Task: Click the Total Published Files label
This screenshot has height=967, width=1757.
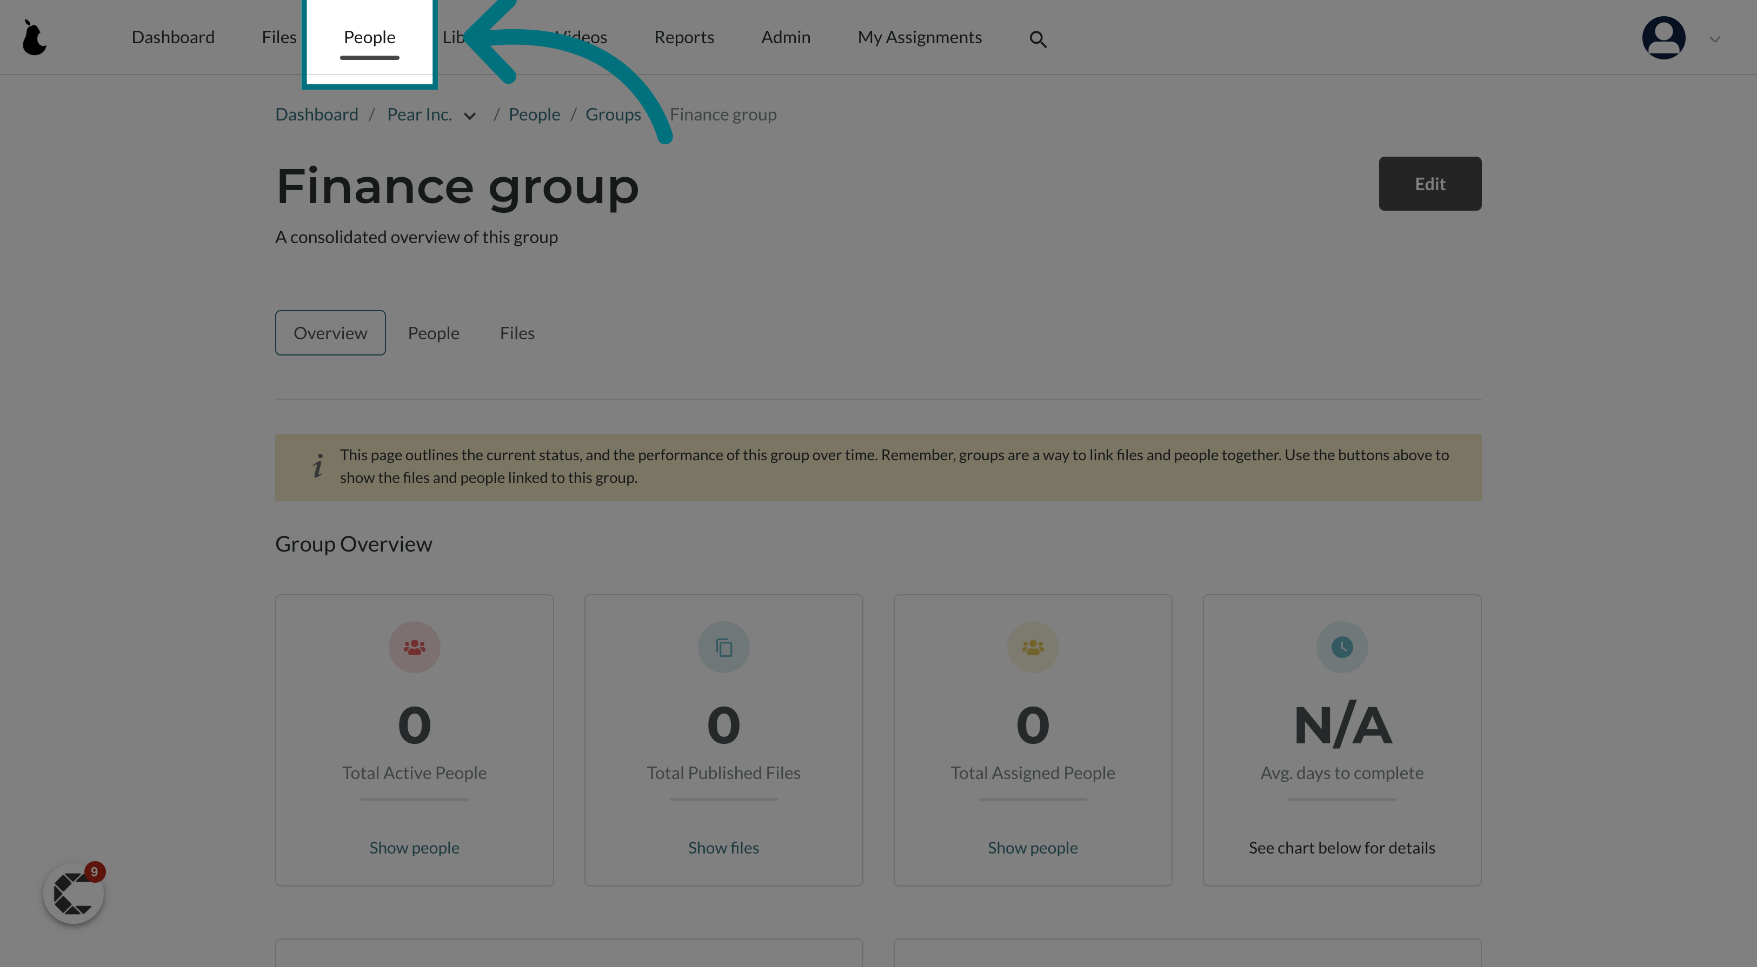Action: (x=723, y=773)
